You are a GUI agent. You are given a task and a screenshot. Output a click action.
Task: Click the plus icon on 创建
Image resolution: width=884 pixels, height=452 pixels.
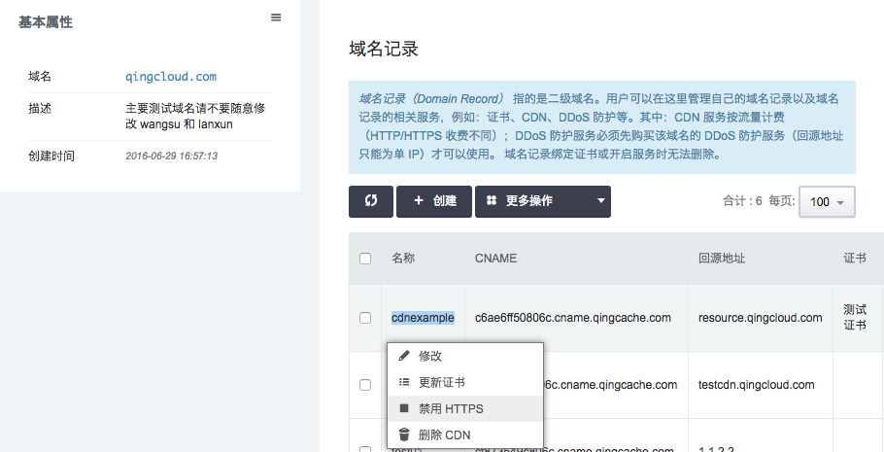[x=419, y=201]
